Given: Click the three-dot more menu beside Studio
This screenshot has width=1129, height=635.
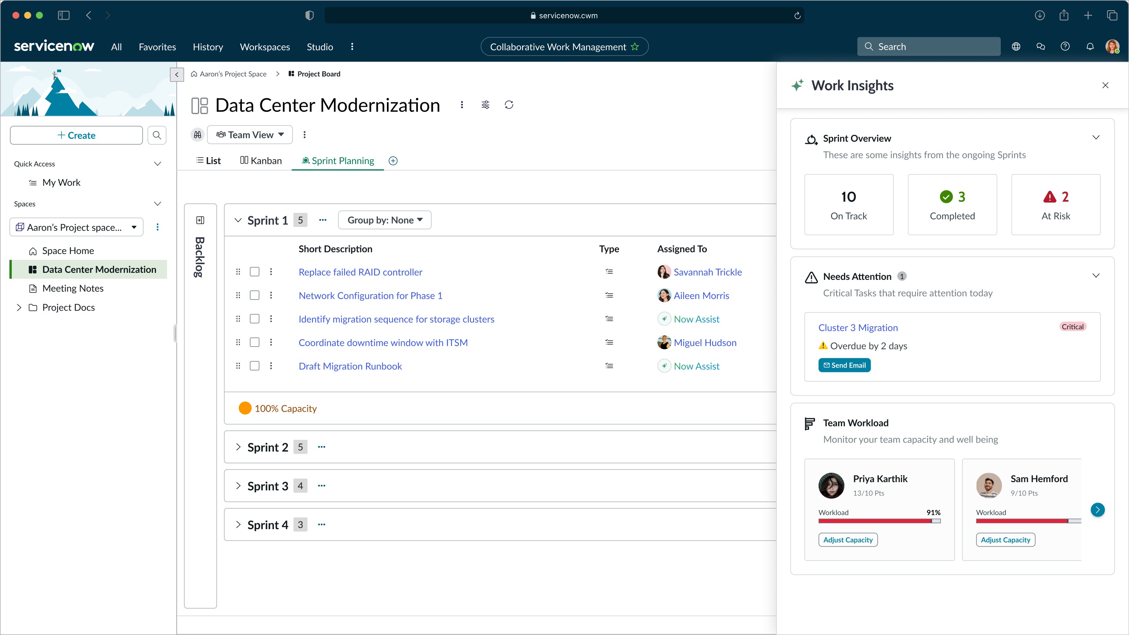Looking at the screenshot, I should point(352,47).
